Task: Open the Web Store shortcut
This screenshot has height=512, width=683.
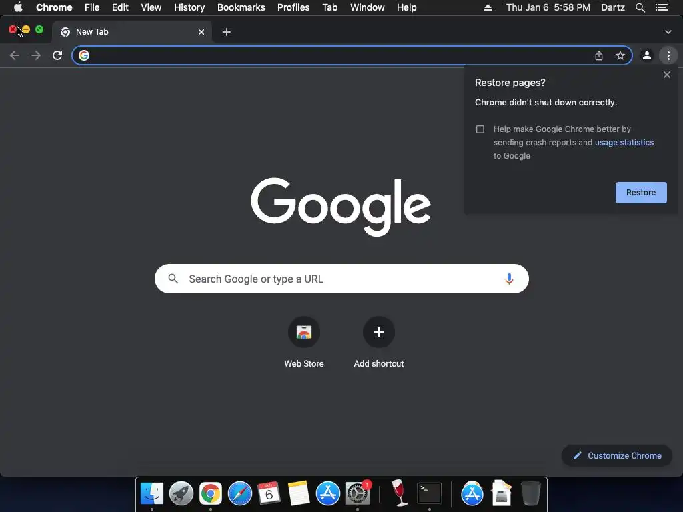Action: click(x=304, y=343)
